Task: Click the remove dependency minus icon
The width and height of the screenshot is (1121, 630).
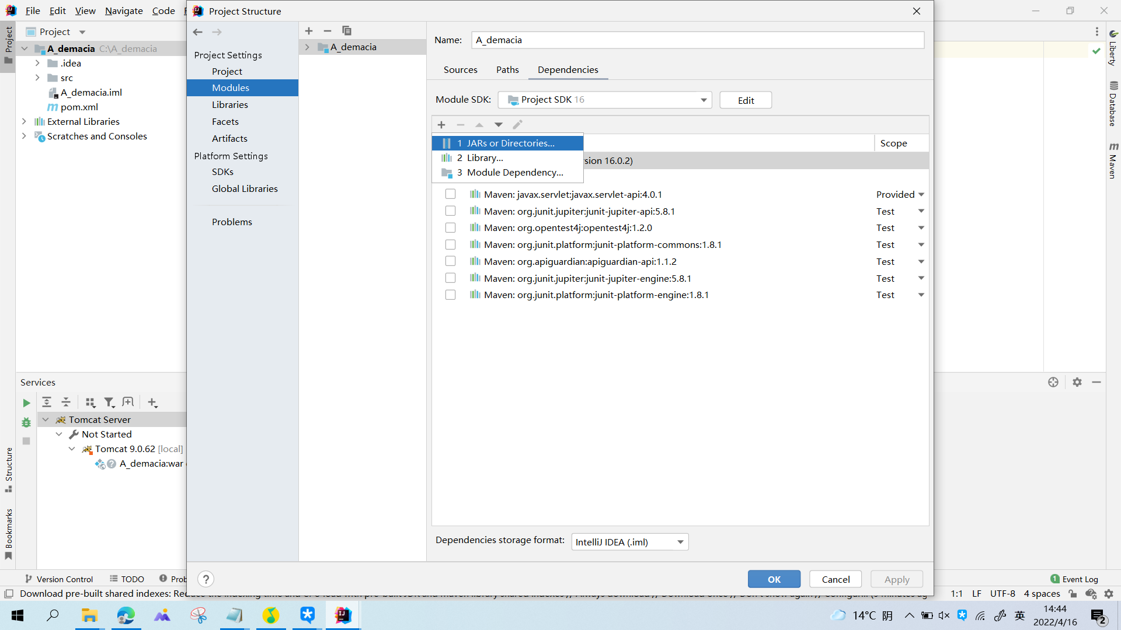Action: point(461,125)
